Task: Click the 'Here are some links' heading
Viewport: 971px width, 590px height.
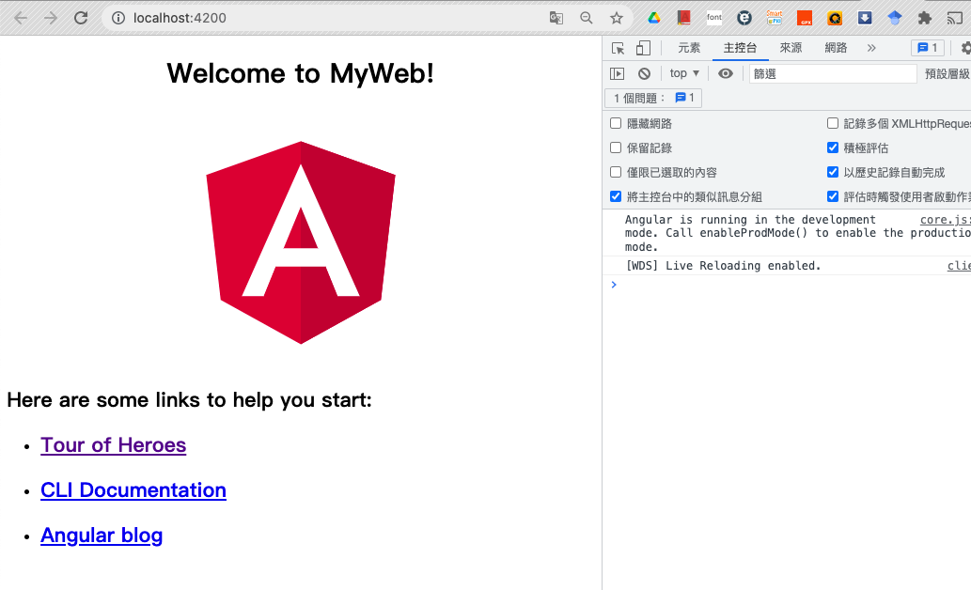Action: coord(190,400)
